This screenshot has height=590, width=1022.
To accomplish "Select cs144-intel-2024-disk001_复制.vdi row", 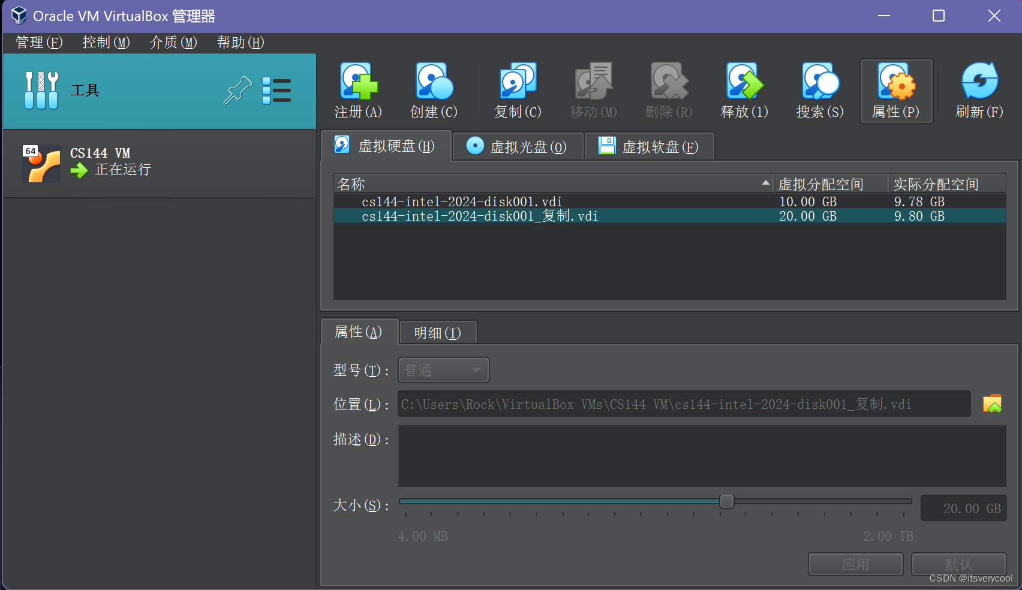I will coord(669,216).
